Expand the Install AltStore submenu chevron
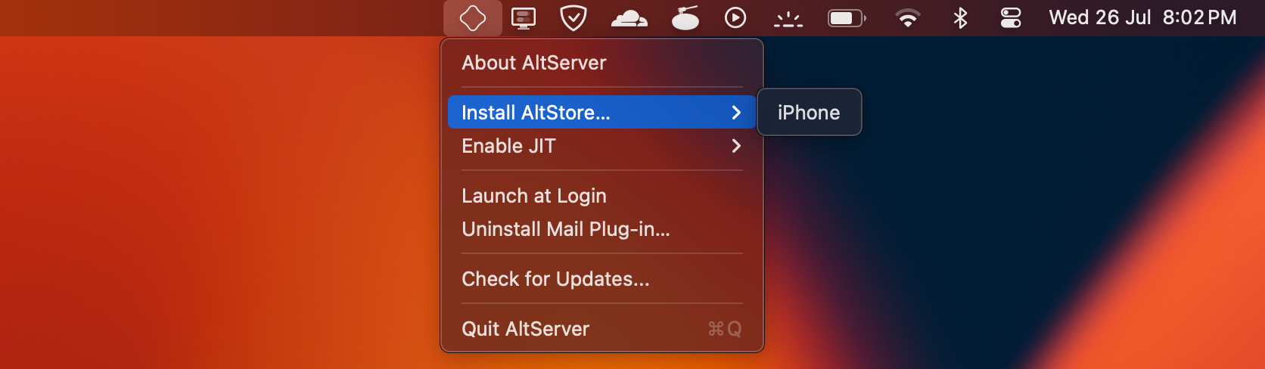 (x=736, y=113)
